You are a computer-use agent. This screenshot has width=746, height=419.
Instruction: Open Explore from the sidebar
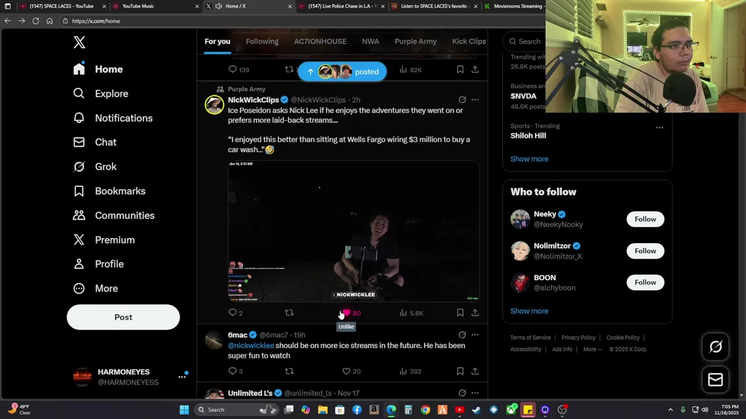pyautogui.click(x=100, y=94)
